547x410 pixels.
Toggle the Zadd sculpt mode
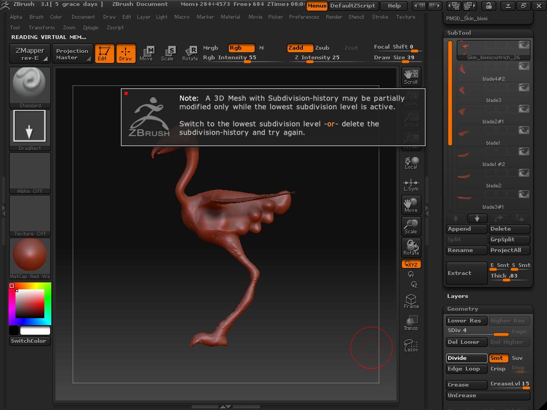(x=300, y=48)
